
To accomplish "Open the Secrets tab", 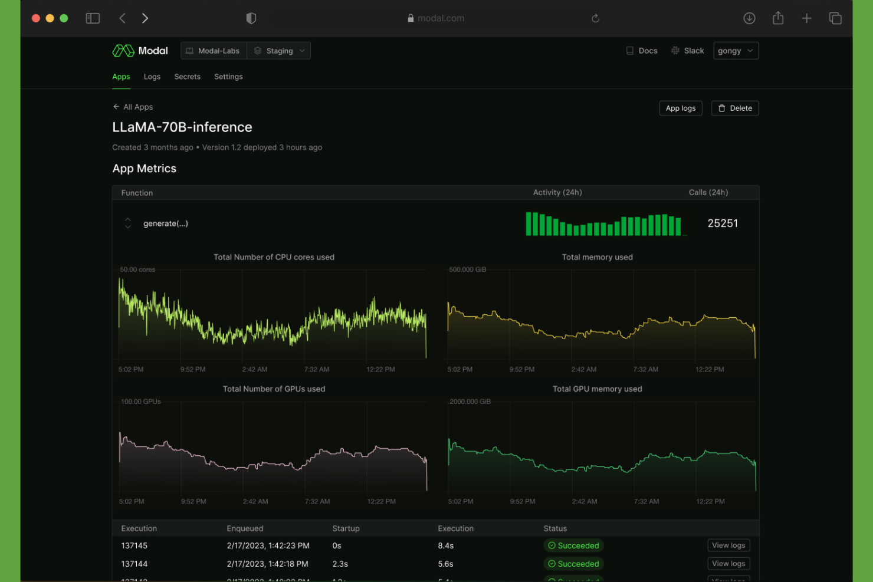I will point(188,77).
